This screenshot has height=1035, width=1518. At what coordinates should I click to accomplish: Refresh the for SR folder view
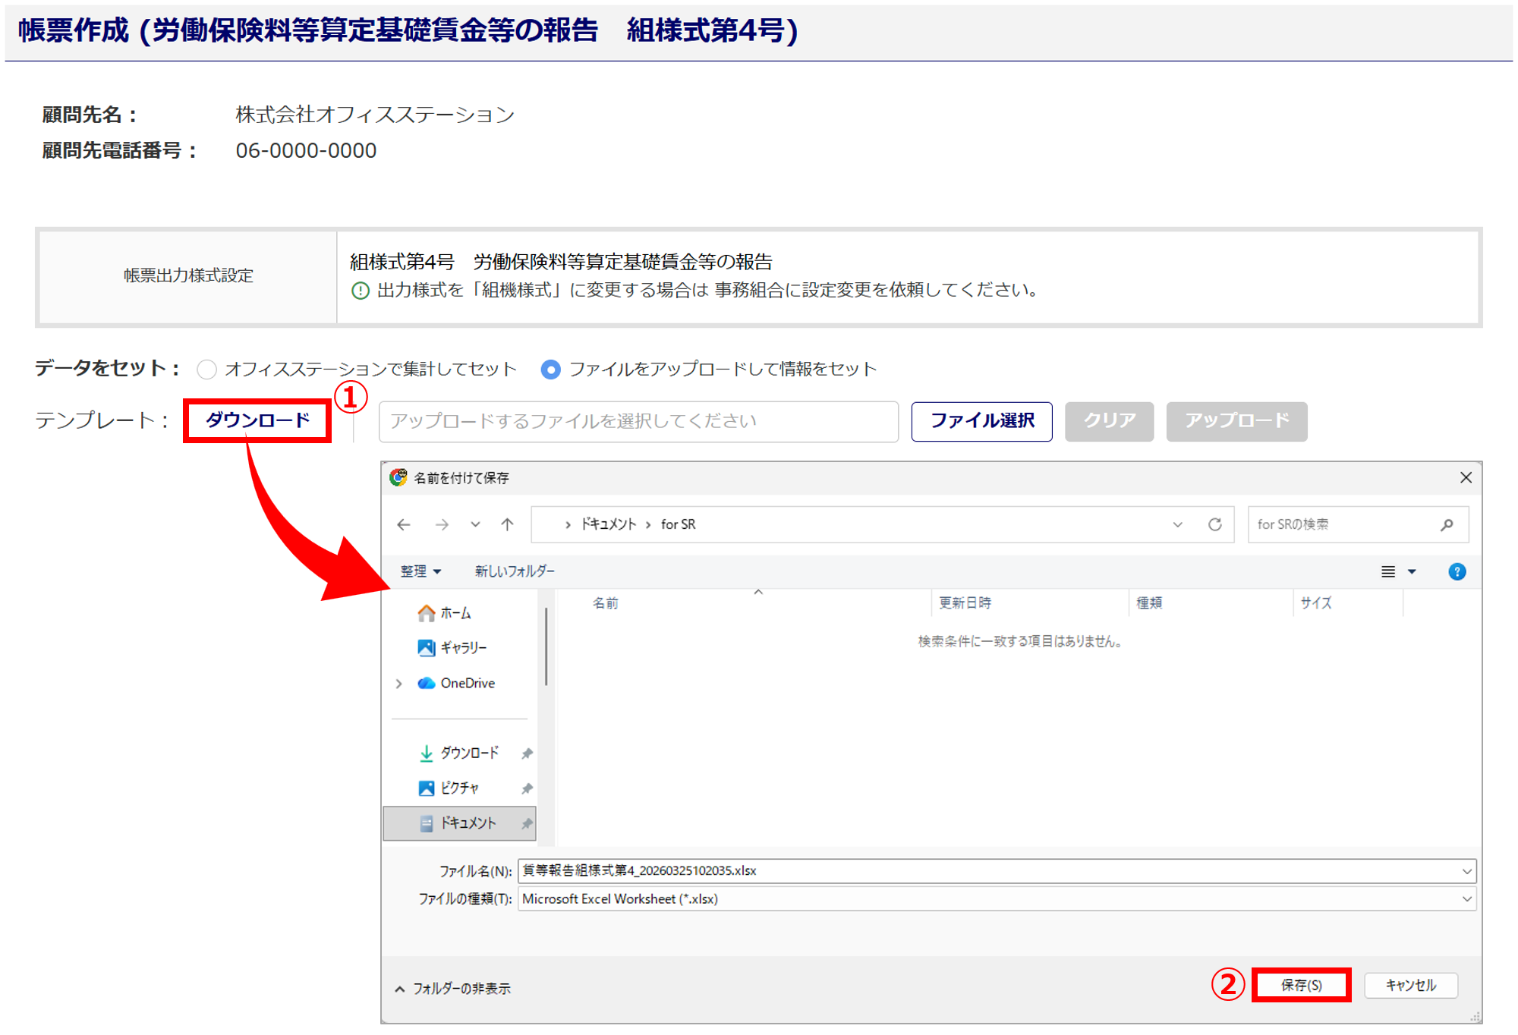pos(1214,524)
